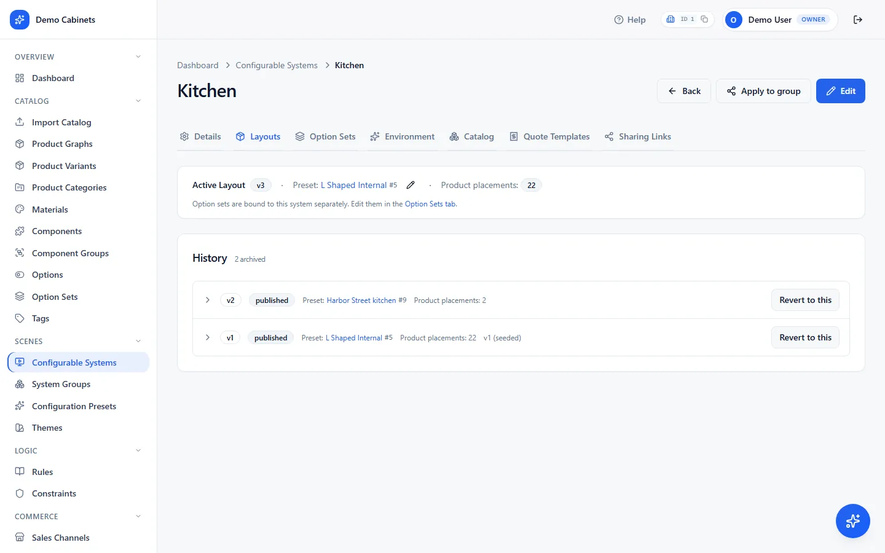
Task: Click the 2 archived label
Action: tap(250, 259)
